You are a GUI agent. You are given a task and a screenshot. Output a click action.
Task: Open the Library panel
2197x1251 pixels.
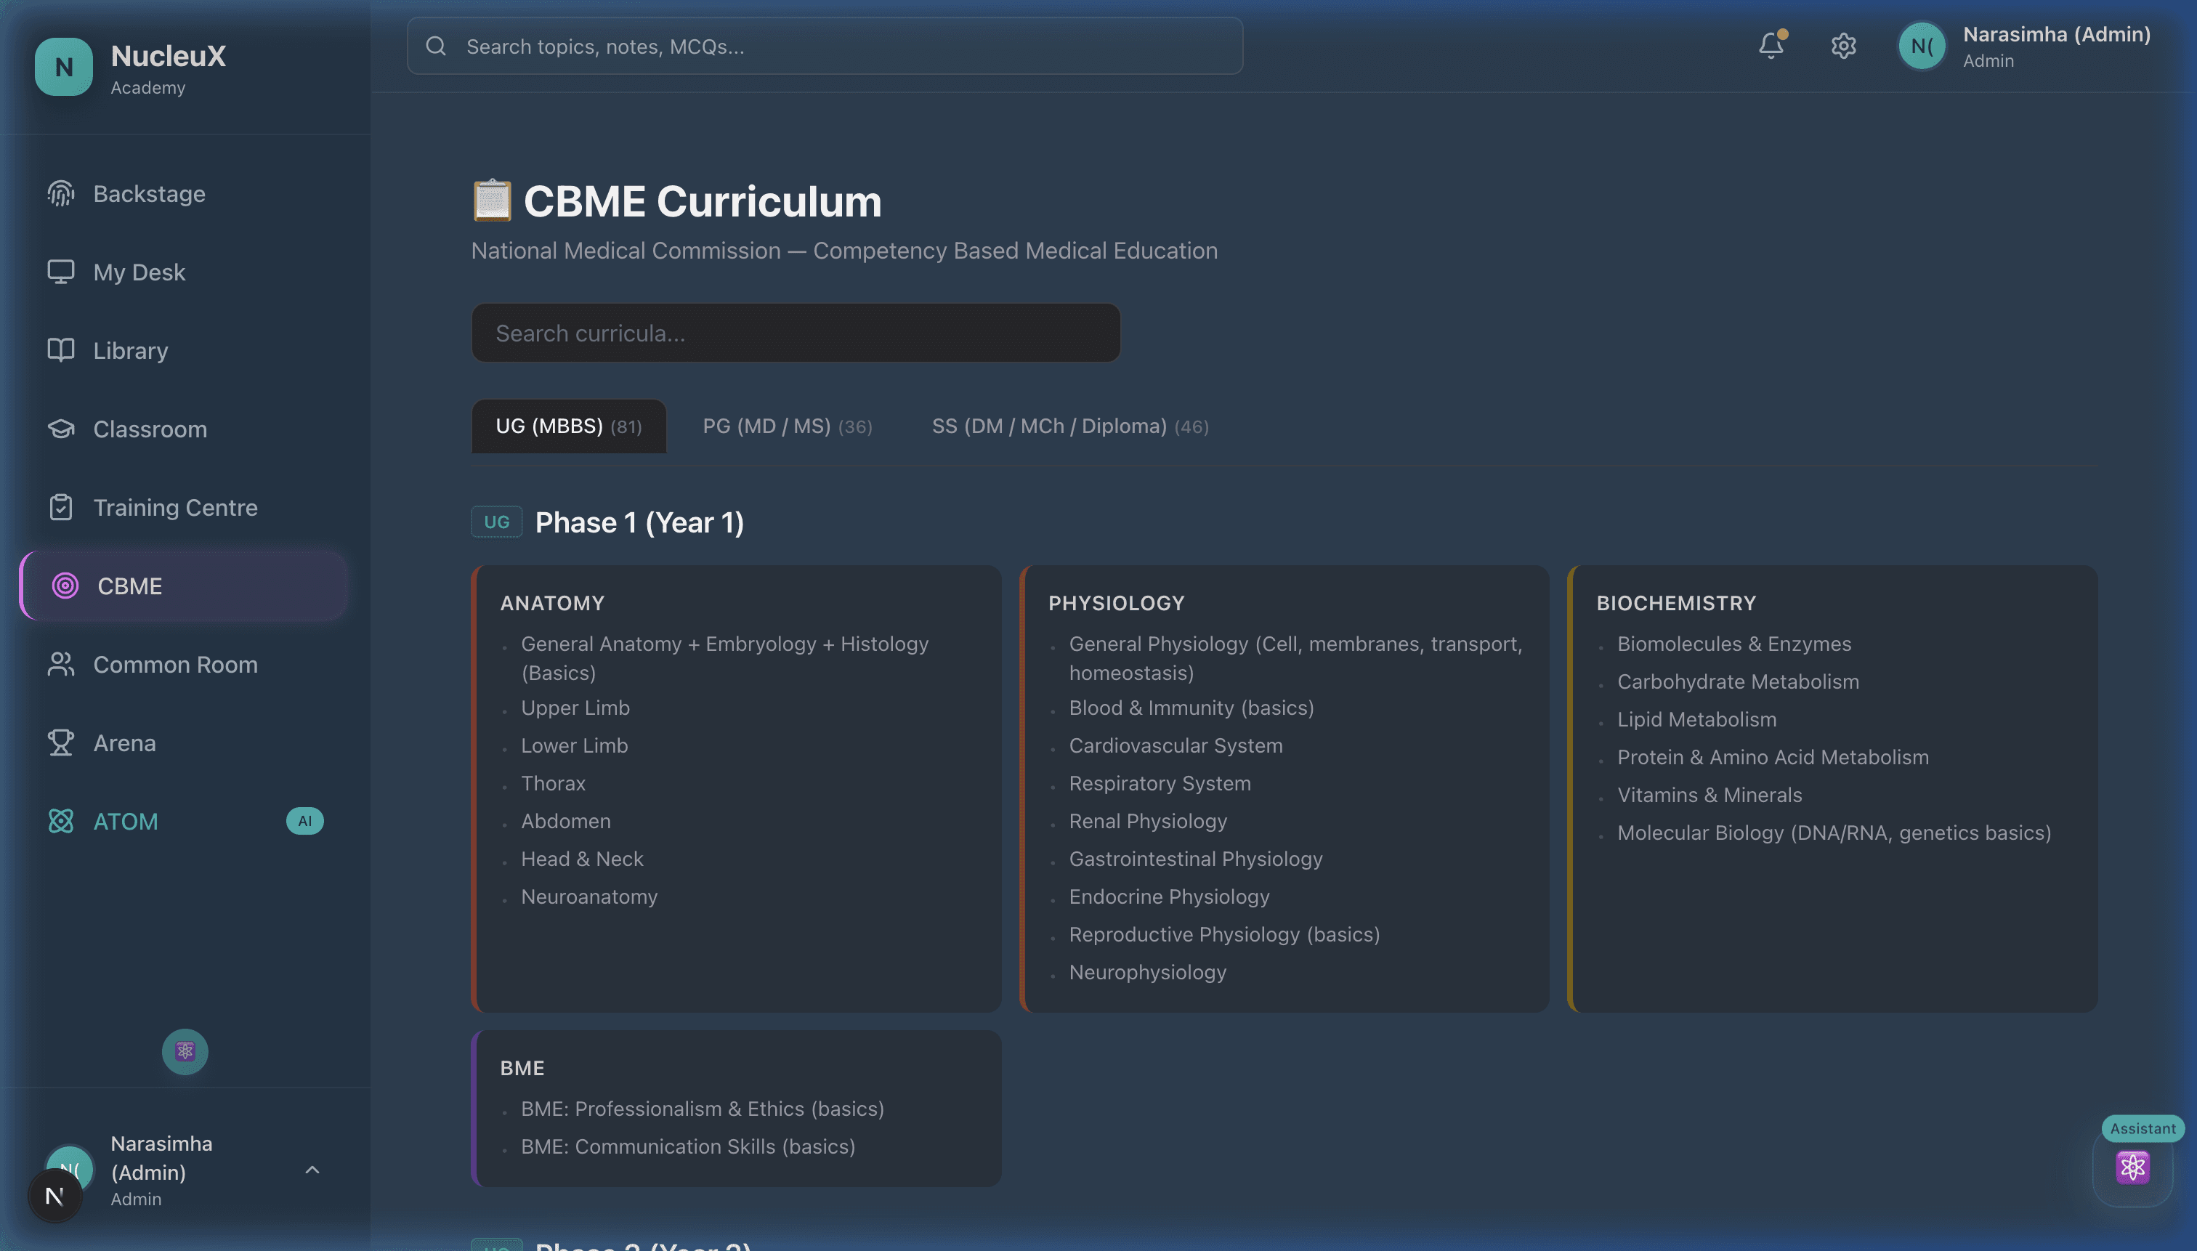pos(130,349)
